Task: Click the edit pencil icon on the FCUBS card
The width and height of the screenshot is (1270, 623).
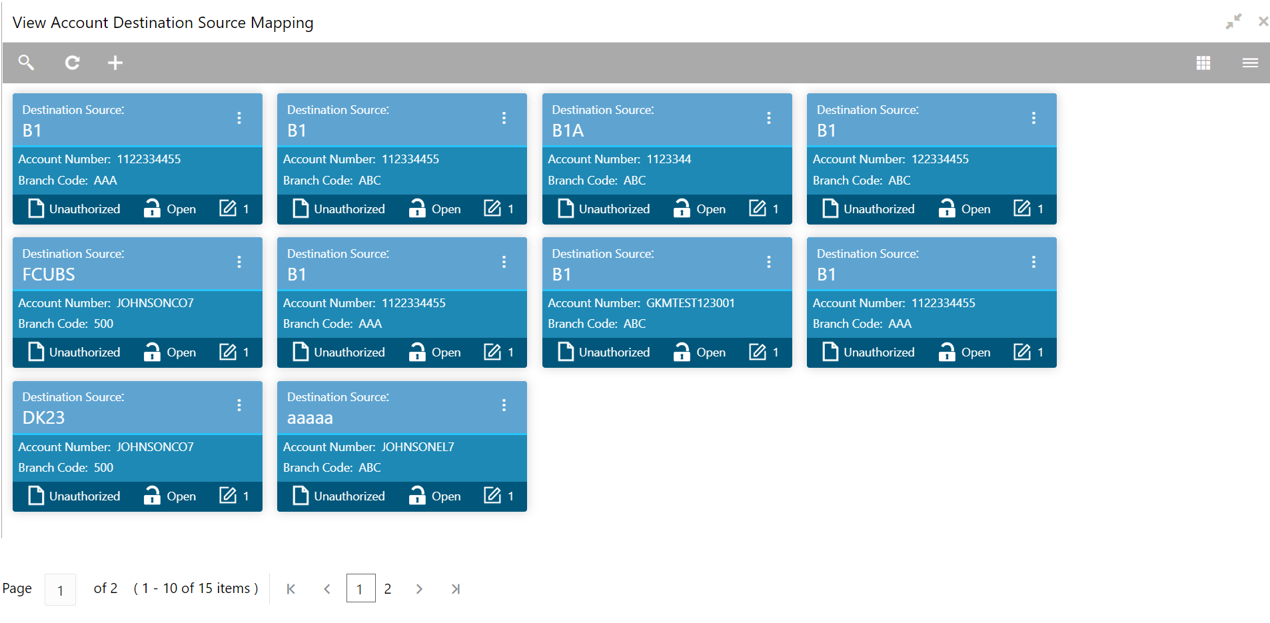Action: [228, 352]
